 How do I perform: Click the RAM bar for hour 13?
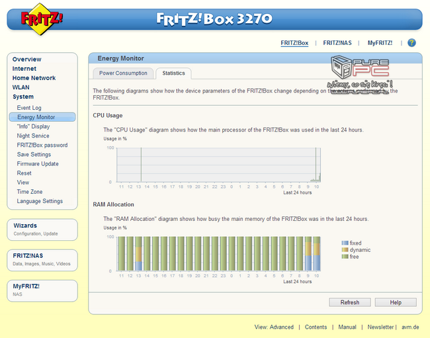[138, 254]
